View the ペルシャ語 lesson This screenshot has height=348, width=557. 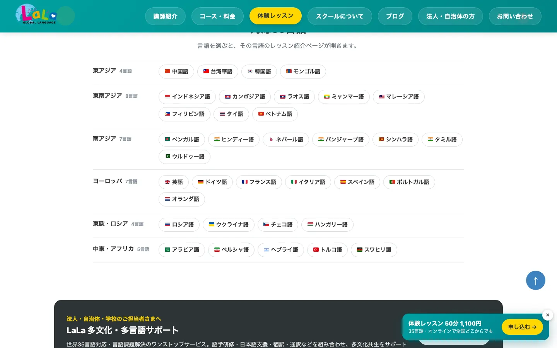[231, 250]
